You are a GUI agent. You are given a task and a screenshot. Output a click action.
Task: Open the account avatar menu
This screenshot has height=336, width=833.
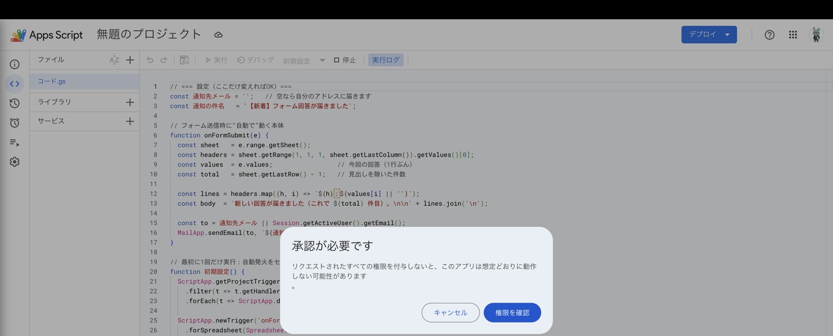click(816, 35)
